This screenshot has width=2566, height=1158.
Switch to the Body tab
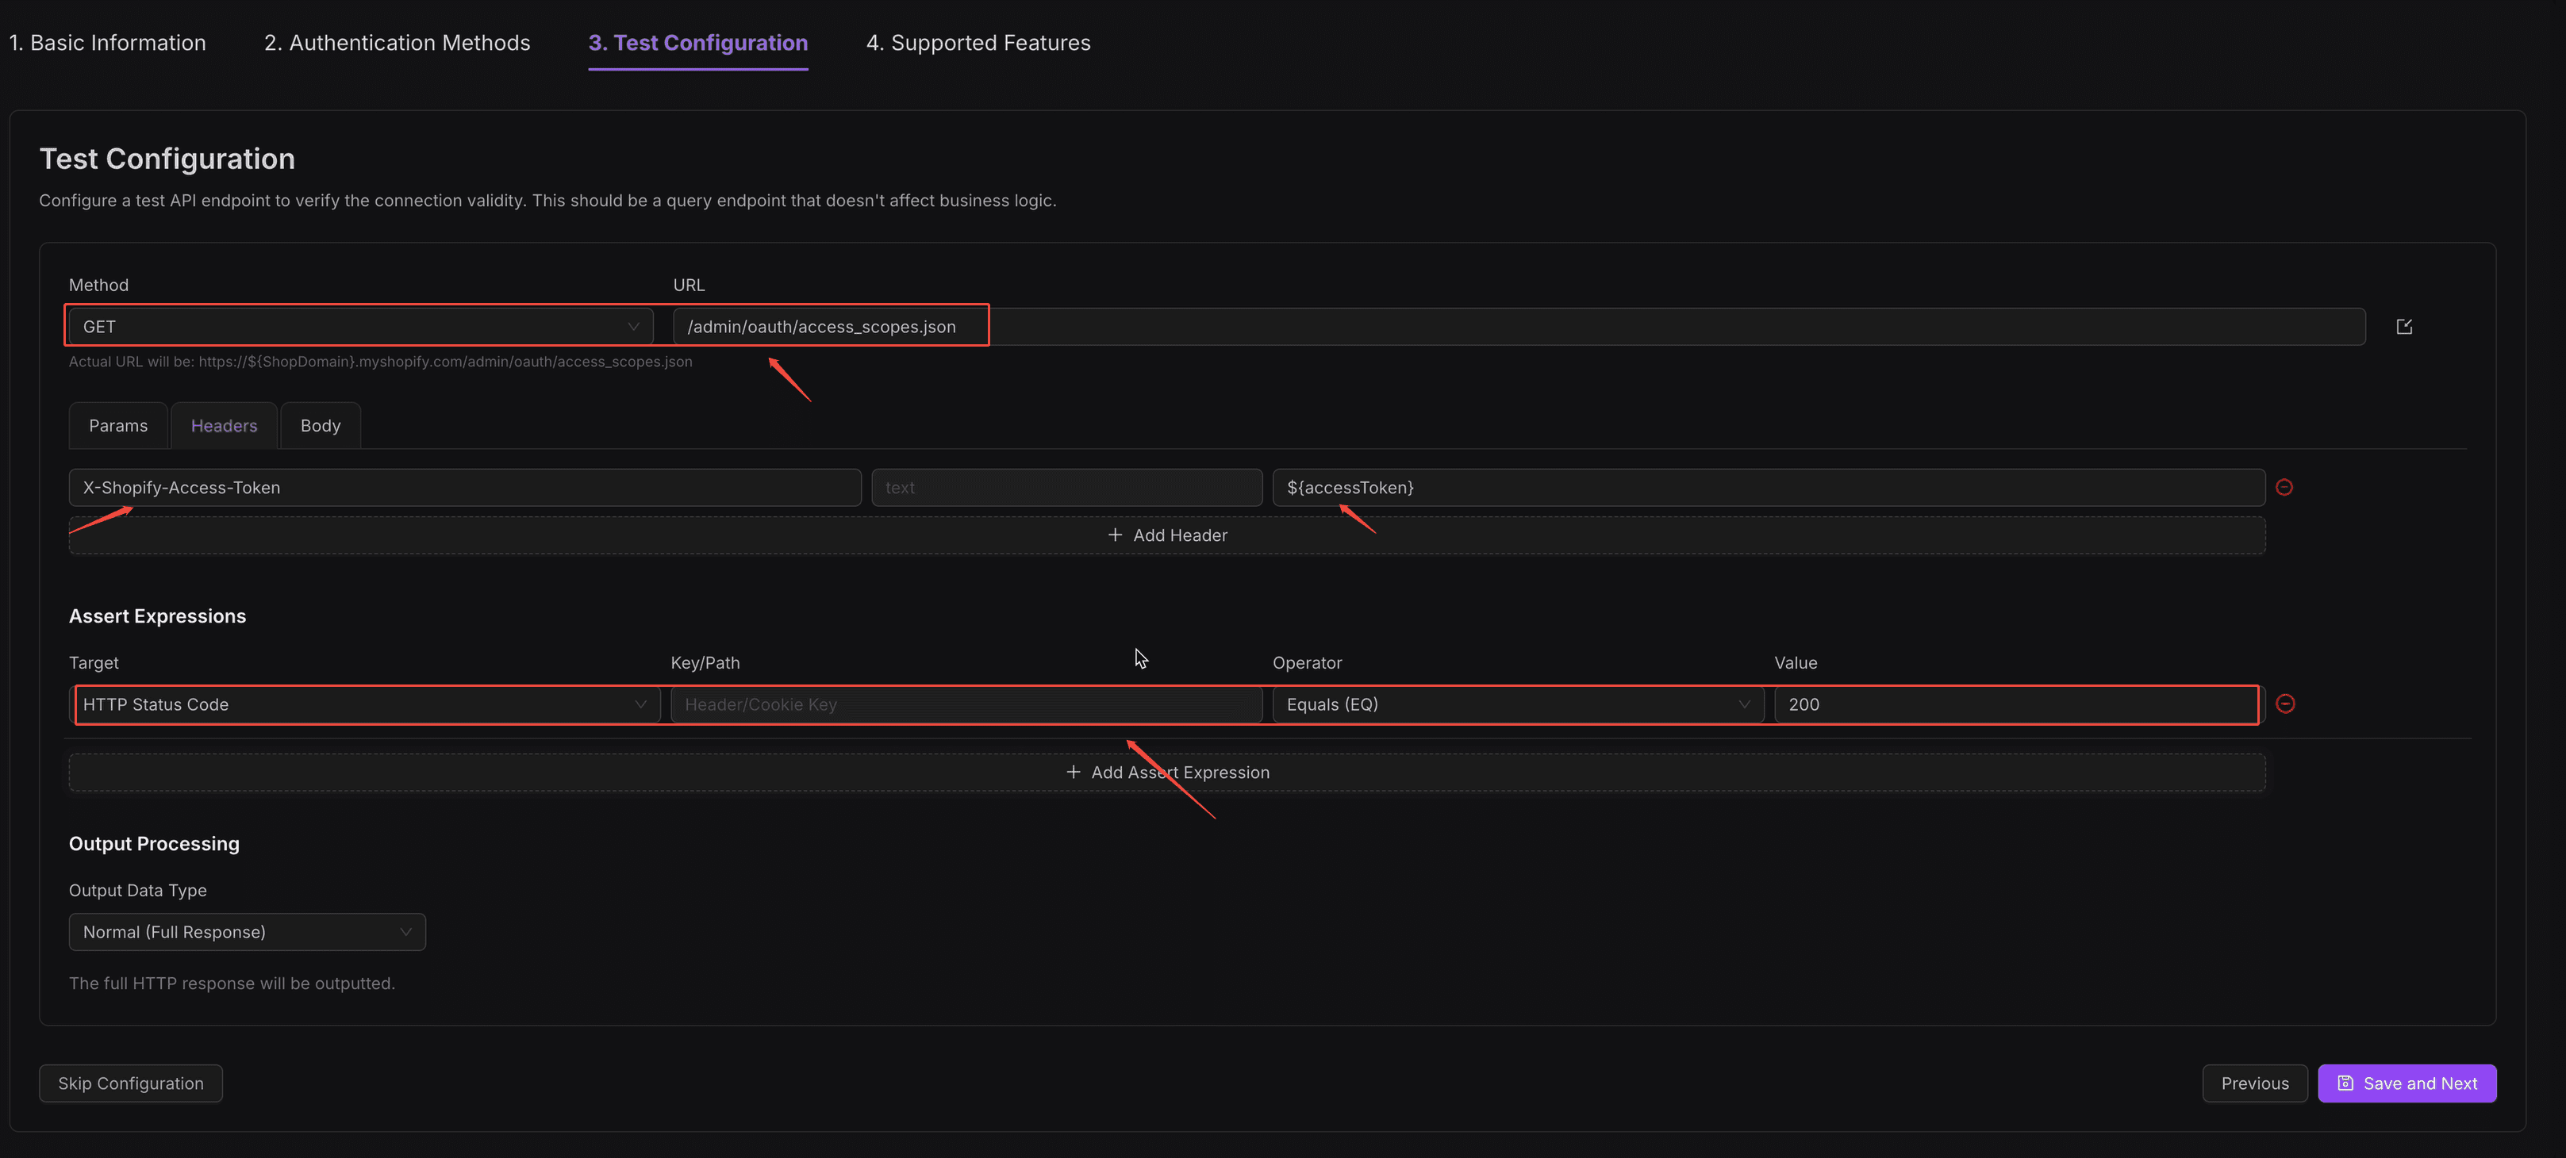tap(320, 425)
